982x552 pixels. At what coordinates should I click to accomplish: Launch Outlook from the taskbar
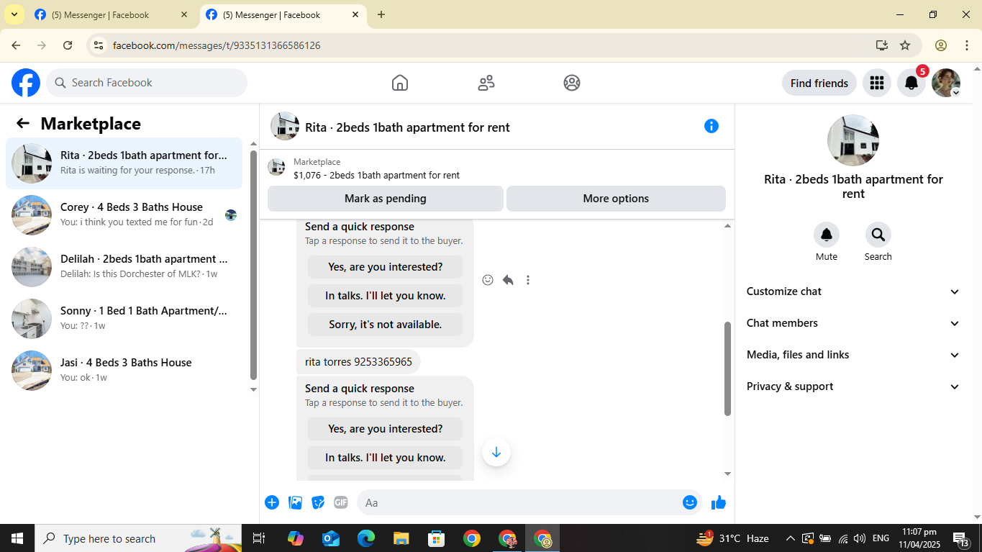coord(331,538)
